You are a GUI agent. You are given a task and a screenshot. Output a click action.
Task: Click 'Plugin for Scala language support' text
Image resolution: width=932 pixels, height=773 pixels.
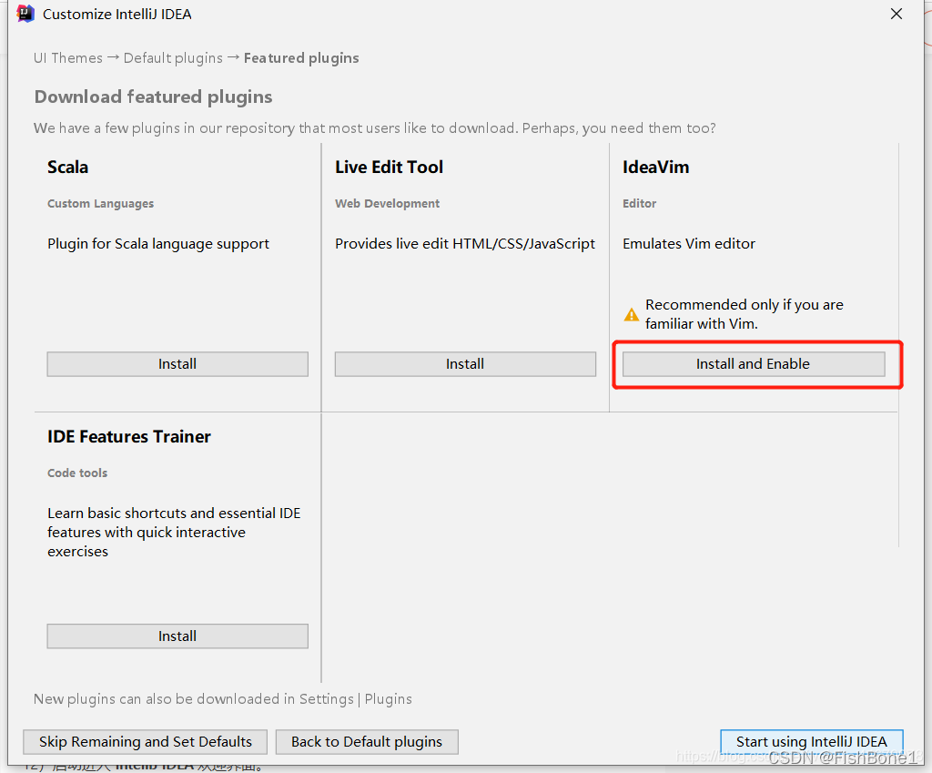click(158, 244)
